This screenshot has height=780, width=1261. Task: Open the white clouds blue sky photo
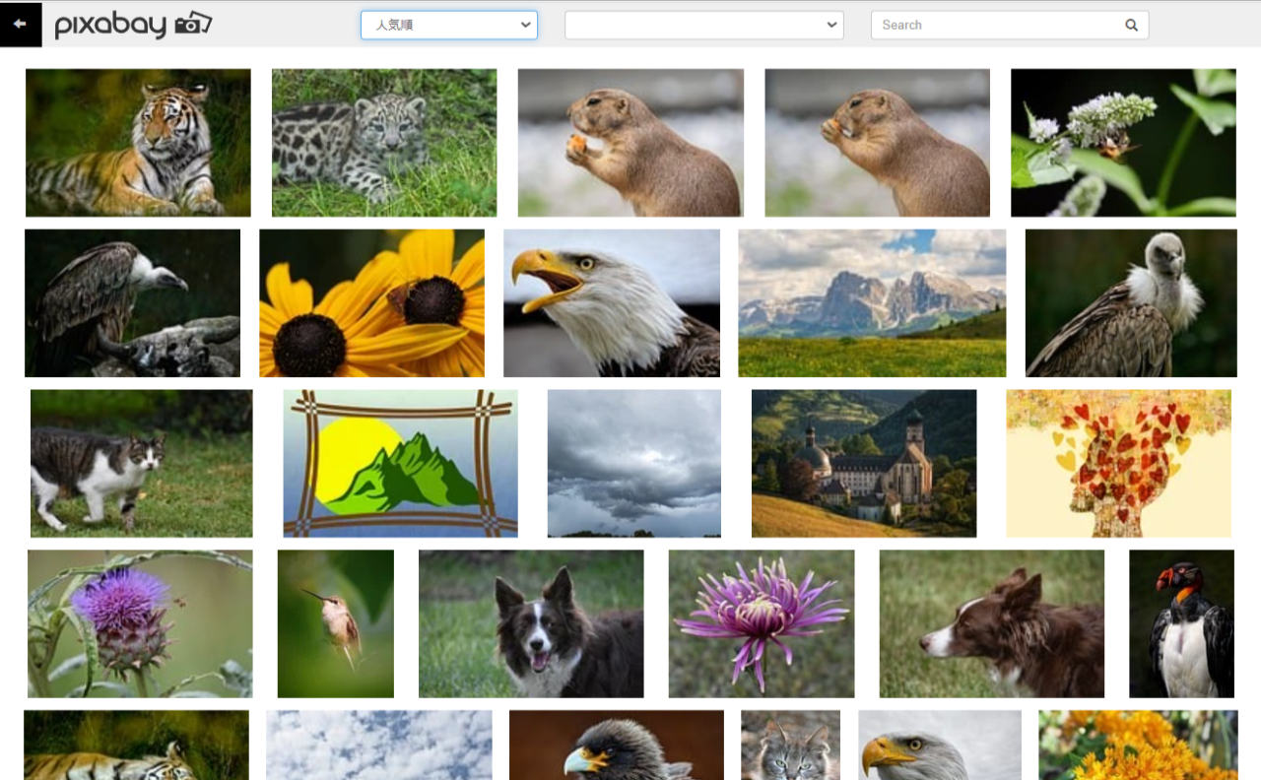coord(379,746)
